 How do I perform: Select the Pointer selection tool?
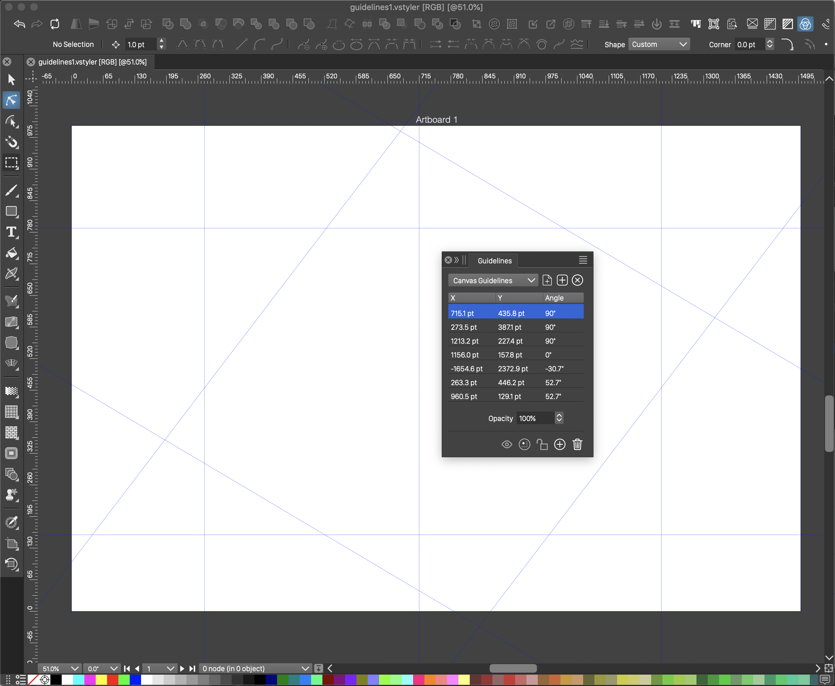11,79
